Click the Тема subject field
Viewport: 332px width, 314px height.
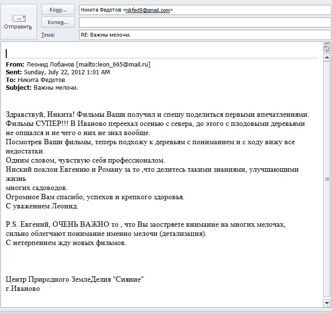(x=205, y=35)
